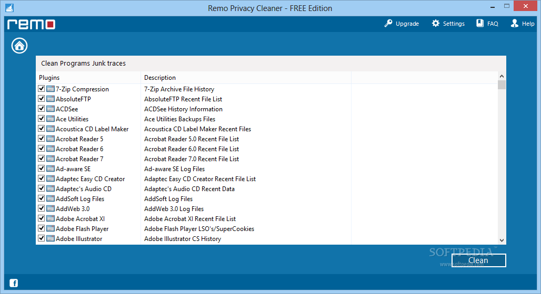
Task: Uncheck Acoustica CD Label Maker checkbox
Action: click(x=42, y=129)
